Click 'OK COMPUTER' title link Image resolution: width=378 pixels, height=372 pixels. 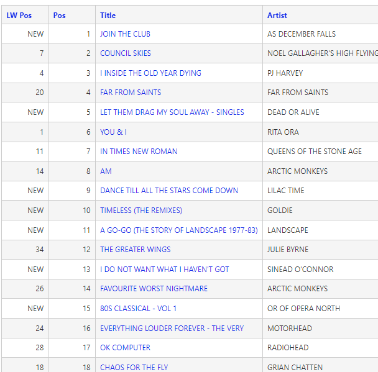pos(125,348)
